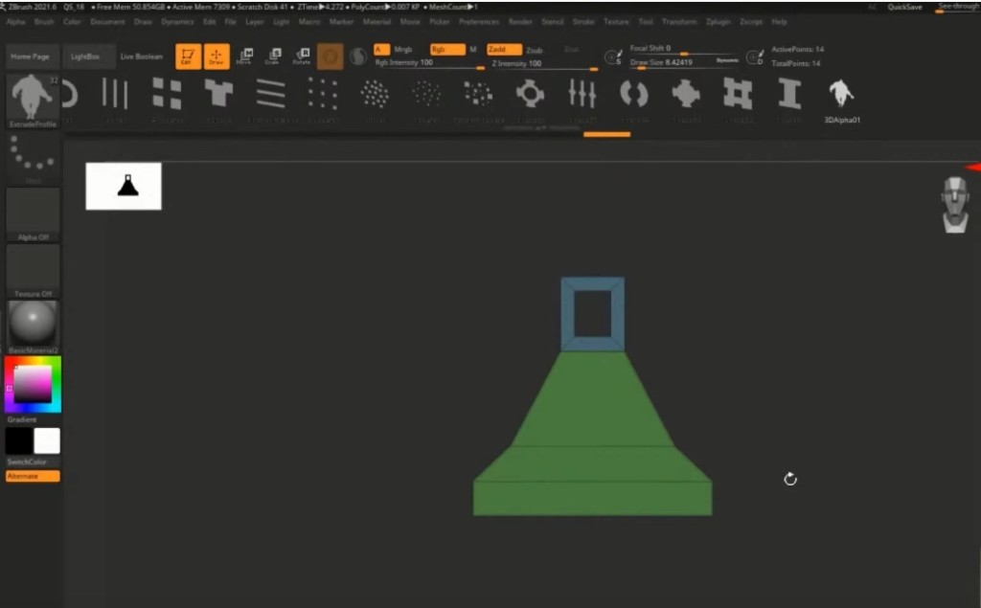Choose the I-beam shaped profile brush
981x608 pixels.
coord(789,94)
